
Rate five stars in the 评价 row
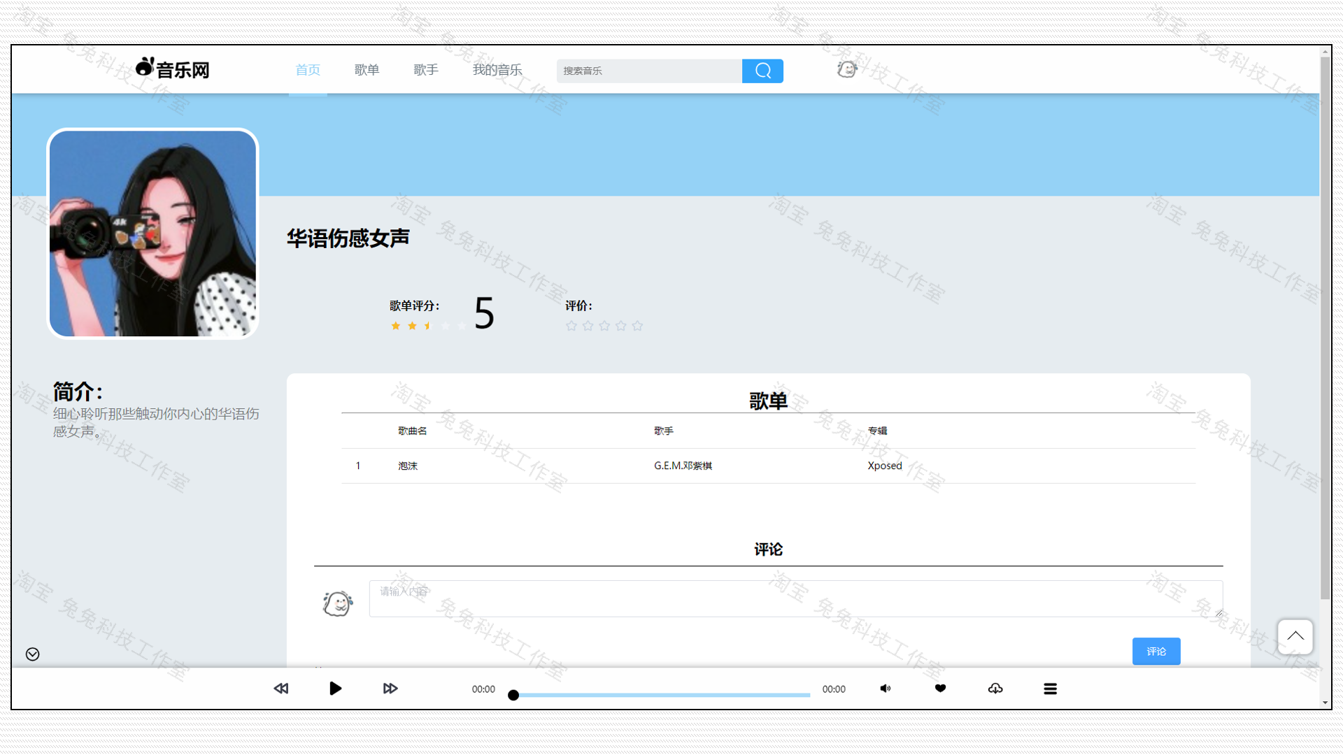tap(637, 325)
